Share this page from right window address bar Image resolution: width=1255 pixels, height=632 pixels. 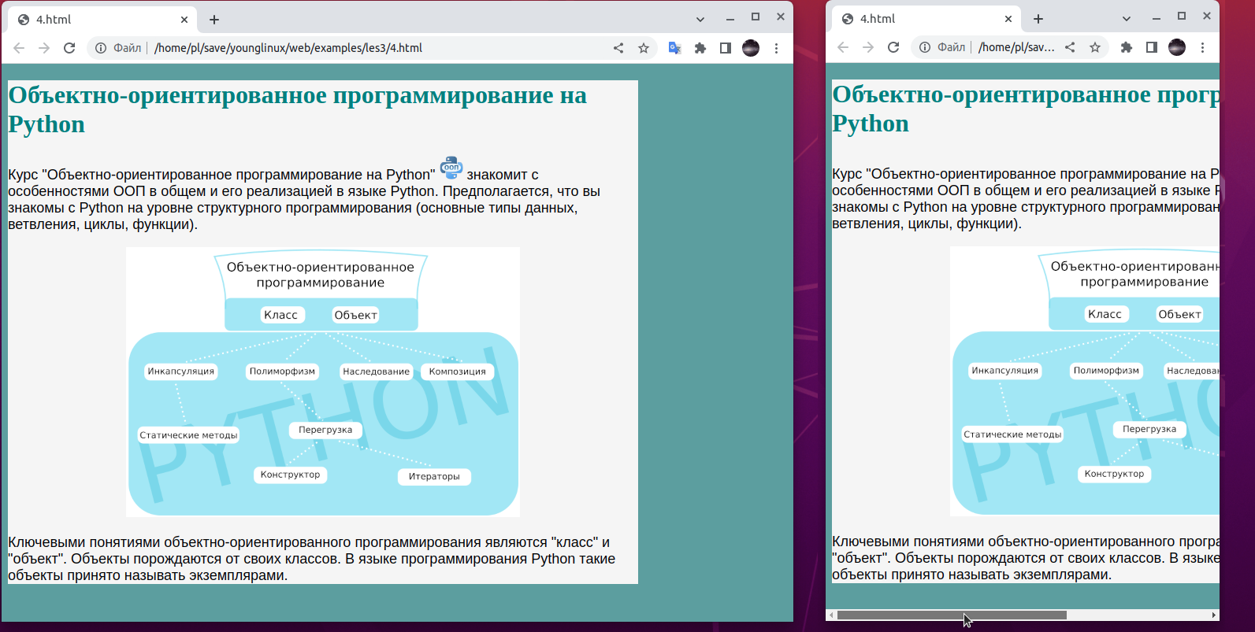(x=1070, y=47)
